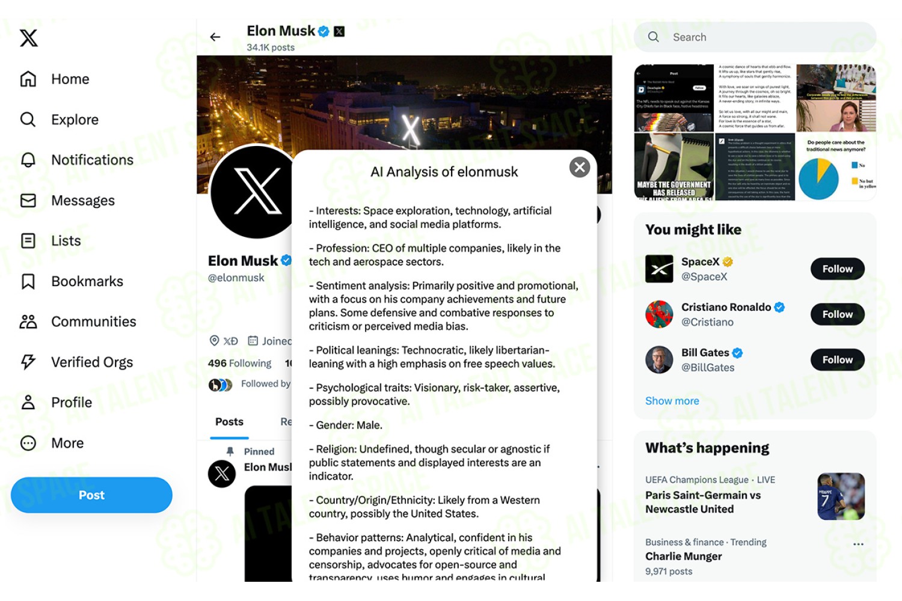
Task: Select the Posts tab
Action: pos(229,422)
